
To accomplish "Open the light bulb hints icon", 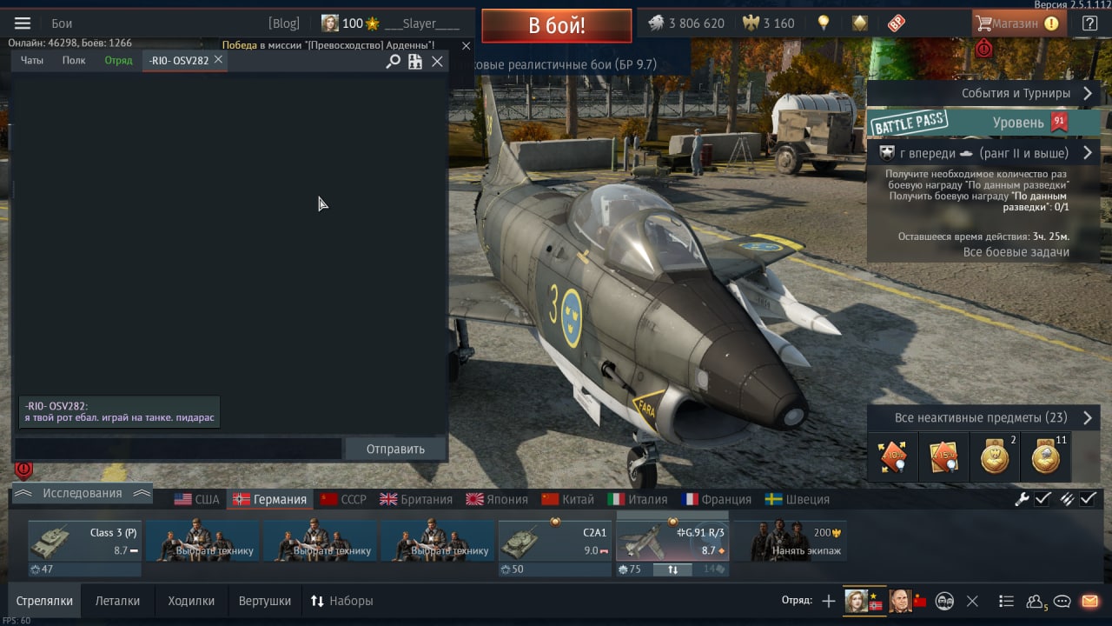I will coord(824,23).
